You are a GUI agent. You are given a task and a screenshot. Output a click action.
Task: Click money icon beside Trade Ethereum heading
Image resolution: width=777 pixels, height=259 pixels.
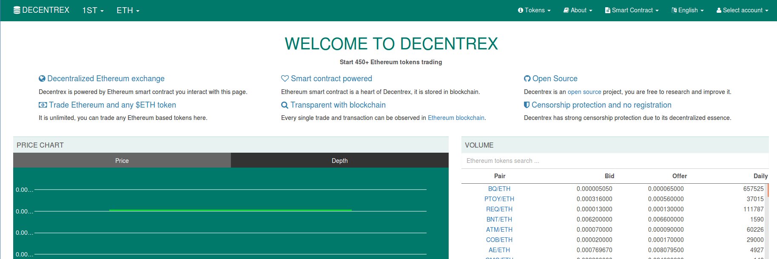(x=43, y=105)
